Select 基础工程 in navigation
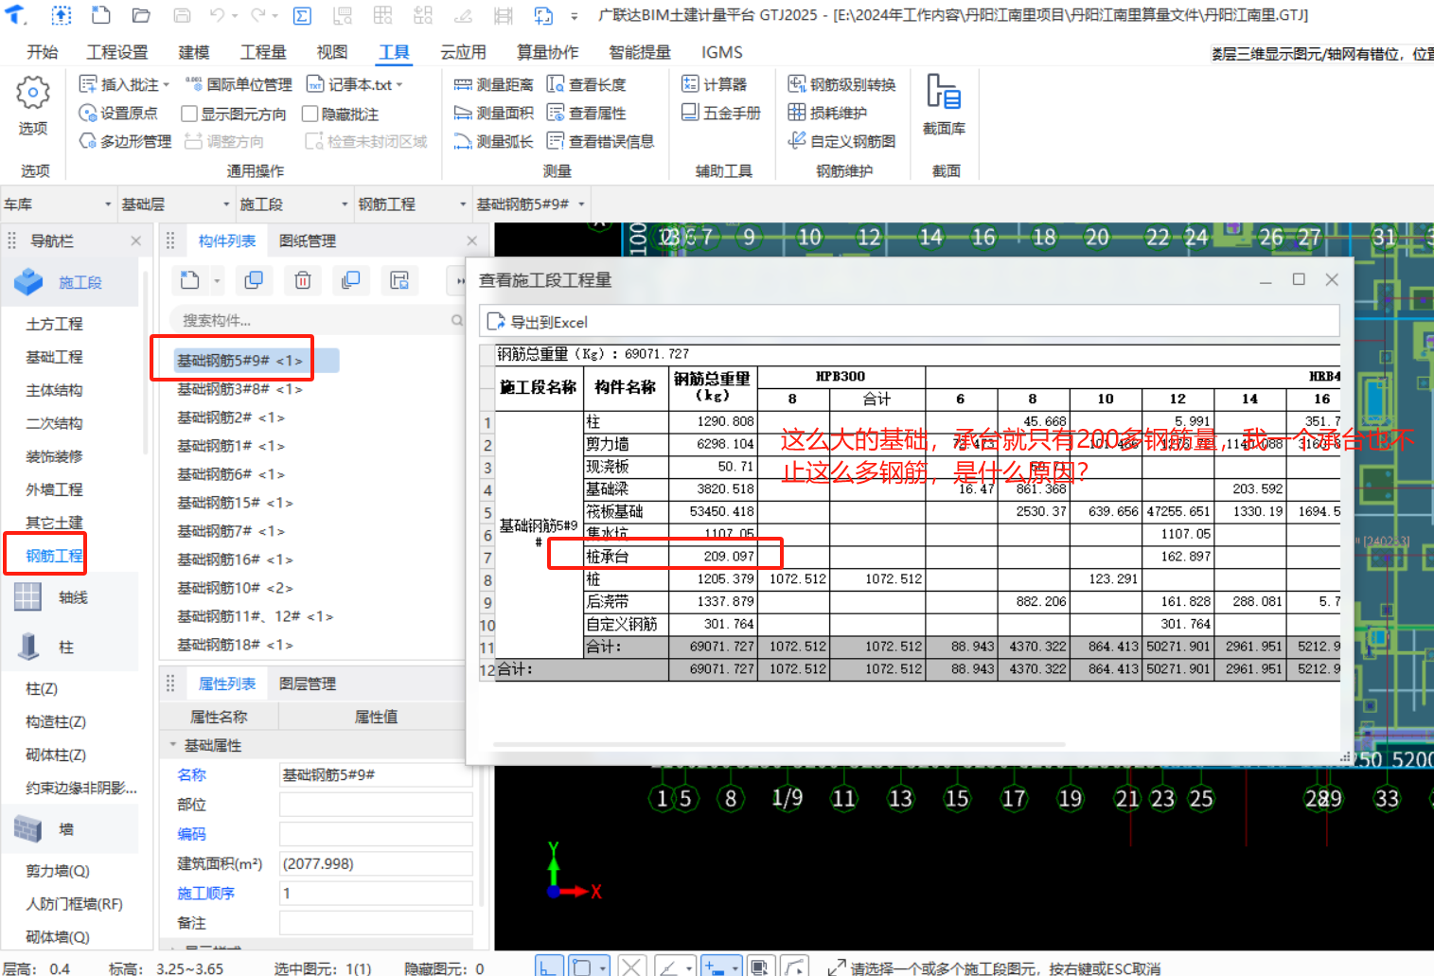Screen dimensions: 1434x976 [x=54, y=357]
